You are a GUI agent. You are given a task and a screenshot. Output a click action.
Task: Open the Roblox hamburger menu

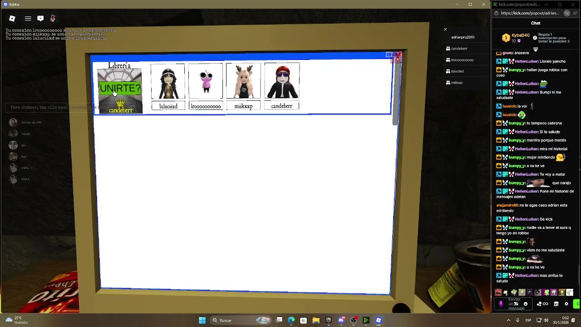coord(28,18)
